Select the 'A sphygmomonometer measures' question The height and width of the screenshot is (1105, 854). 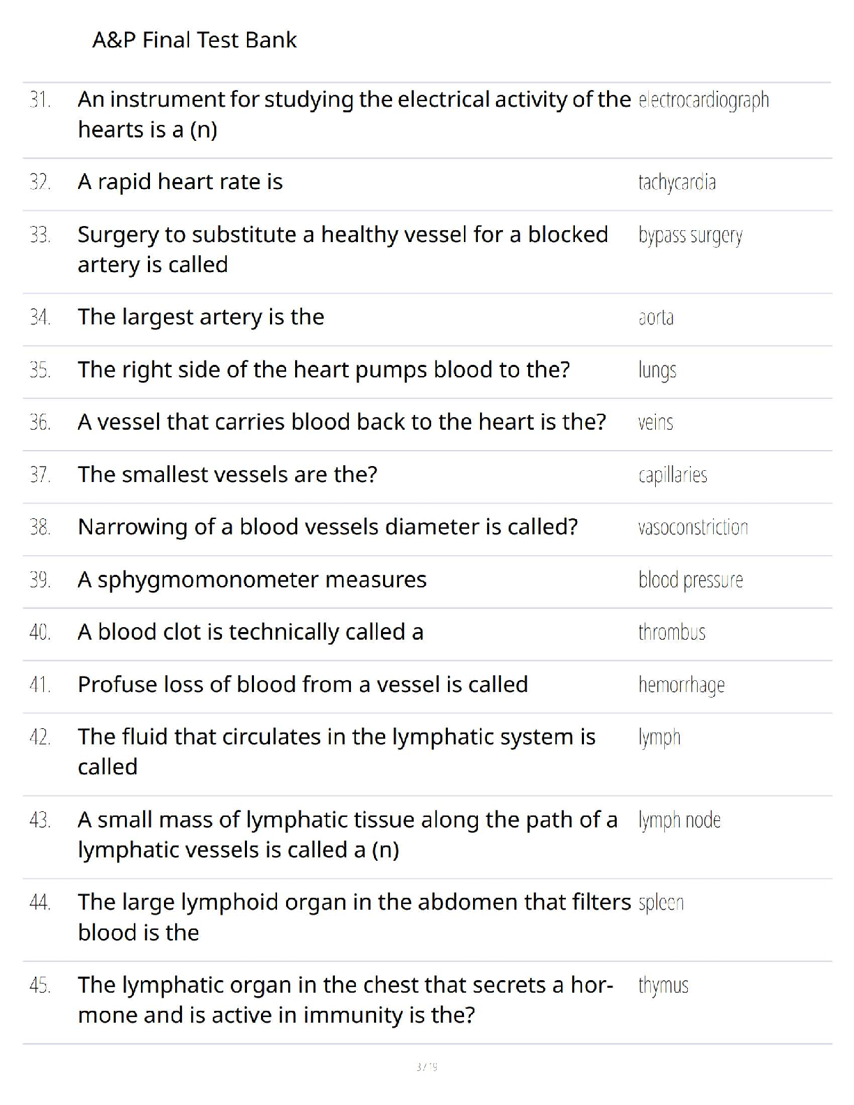coord(252,580)
